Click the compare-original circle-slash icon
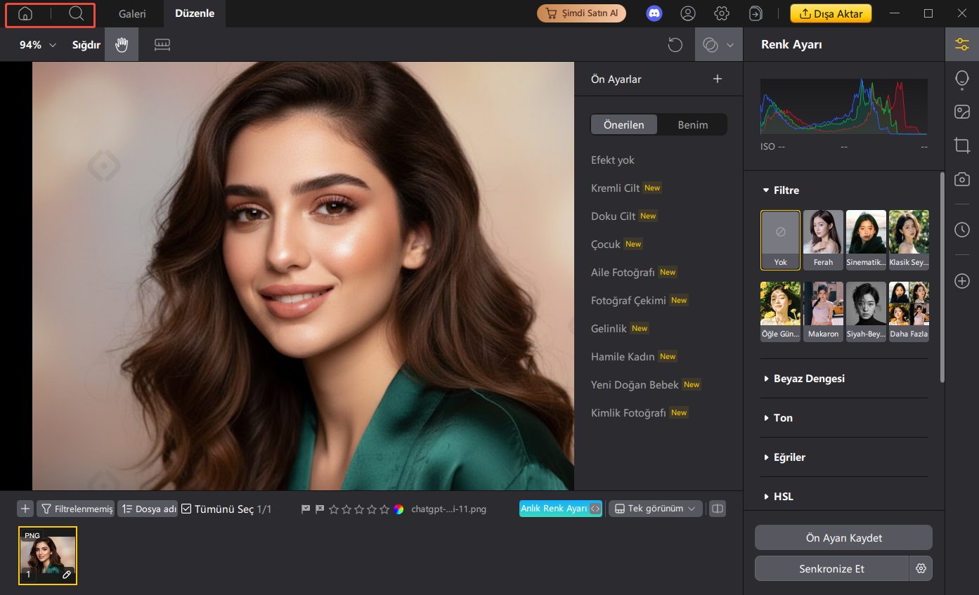 (x=712, y=44)
